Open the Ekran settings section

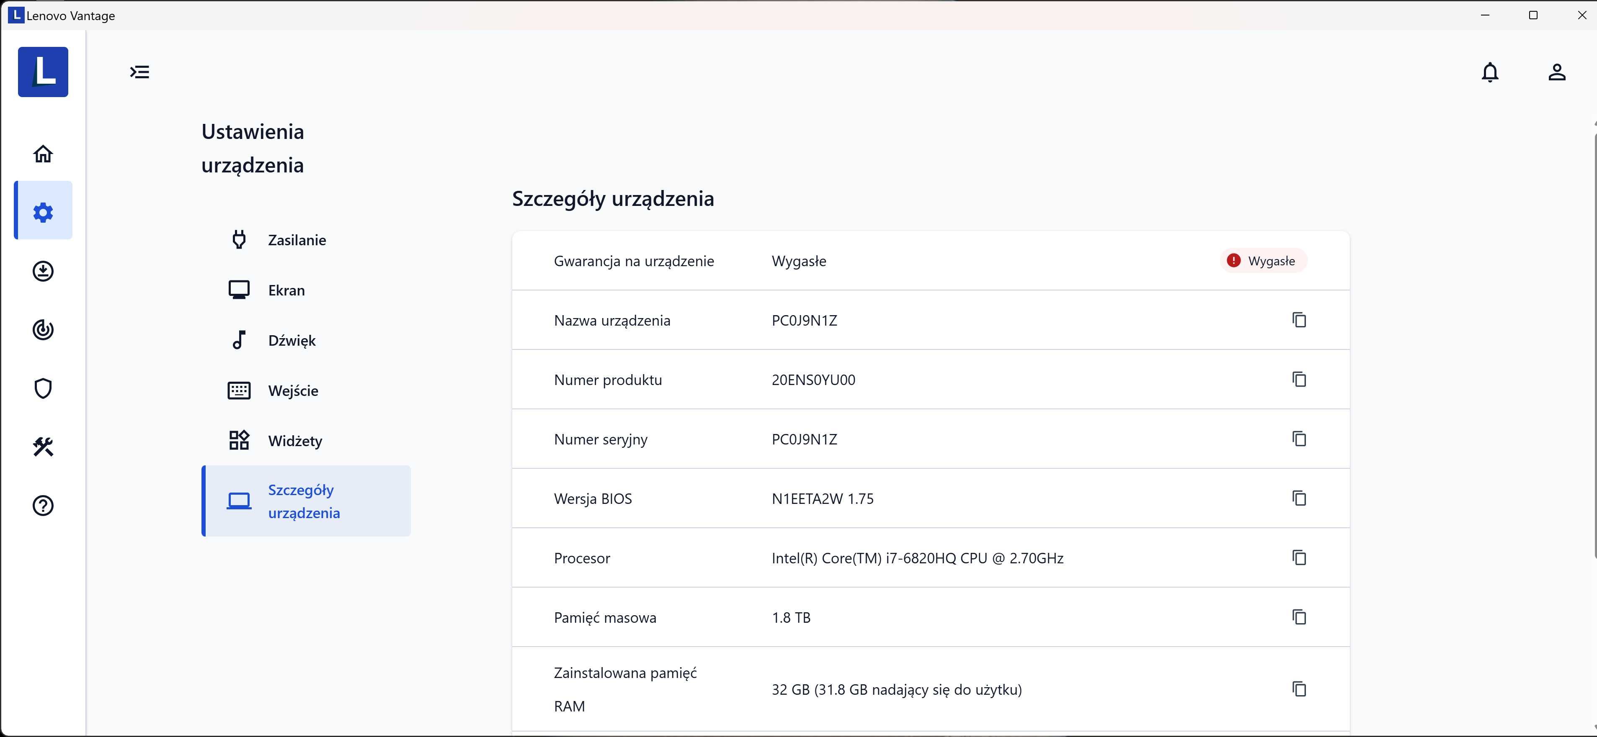[306, 290]
